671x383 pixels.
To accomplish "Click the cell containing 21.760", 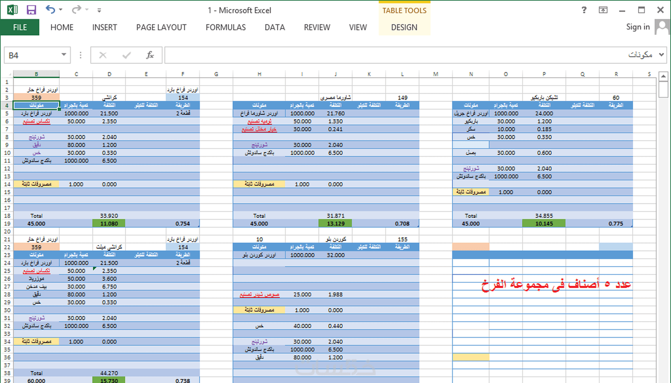I will click(x=335, y=113).
